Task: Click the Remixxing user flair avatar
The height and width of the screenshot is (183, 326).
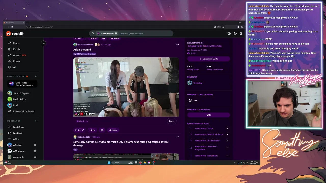Action: tap(189, 83)
